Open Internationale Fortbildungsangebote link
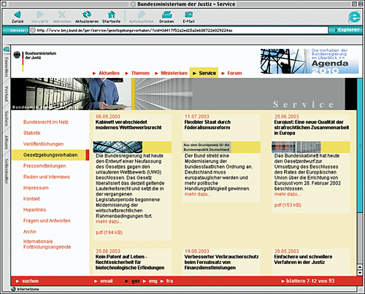This screenshot has height=294, width=365. coord(47,244)
